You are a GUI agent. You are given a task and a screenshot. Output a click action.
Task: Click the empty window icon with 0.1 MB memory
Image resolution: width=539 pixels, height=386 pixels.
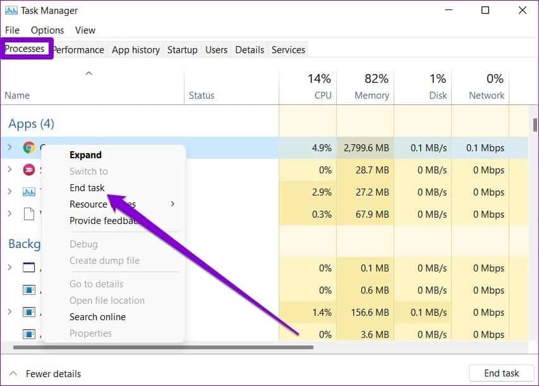coord(29,267)
